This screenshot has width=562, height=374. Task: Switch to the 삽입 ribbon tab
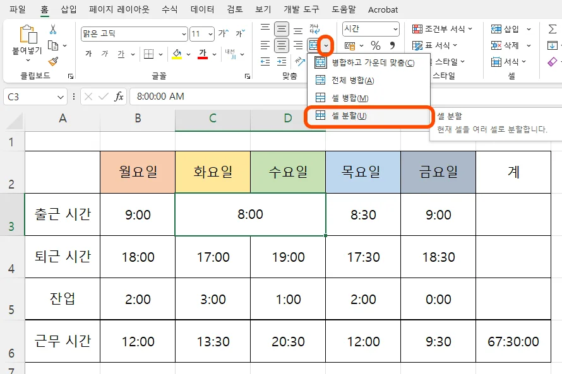coord(68,9)
